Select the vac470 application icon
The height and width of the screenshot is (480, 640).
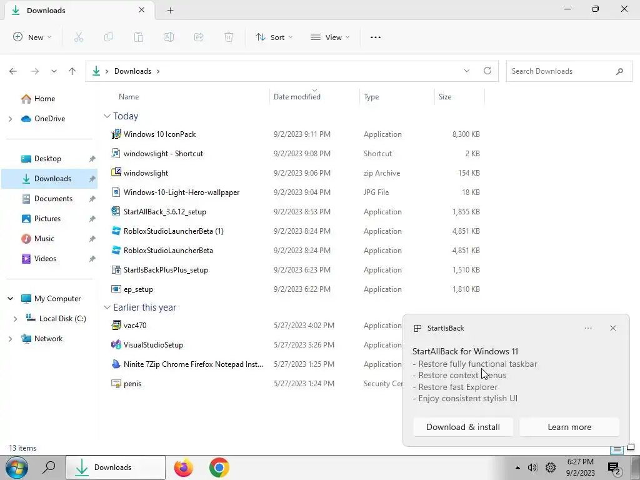pyautogui.click(x=116, y=325)
